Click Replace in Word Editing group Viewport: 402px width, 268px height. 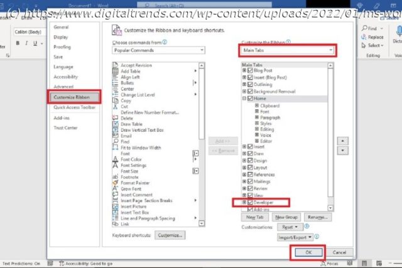pyautogui.click(x=372, y=37)
